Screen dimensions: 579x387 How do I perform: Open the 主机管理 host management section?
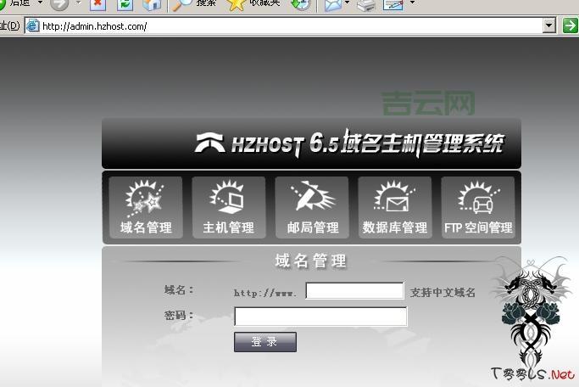click(228, 208)
